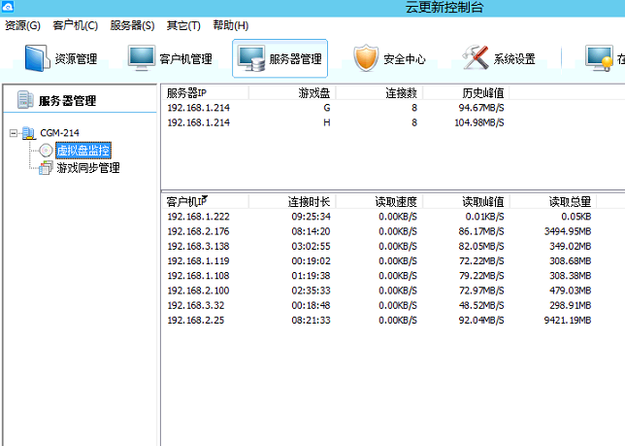The width and height of the screenshot is (625, 446).
Task: Select the CGM-214 server node label
Action: 59,133
